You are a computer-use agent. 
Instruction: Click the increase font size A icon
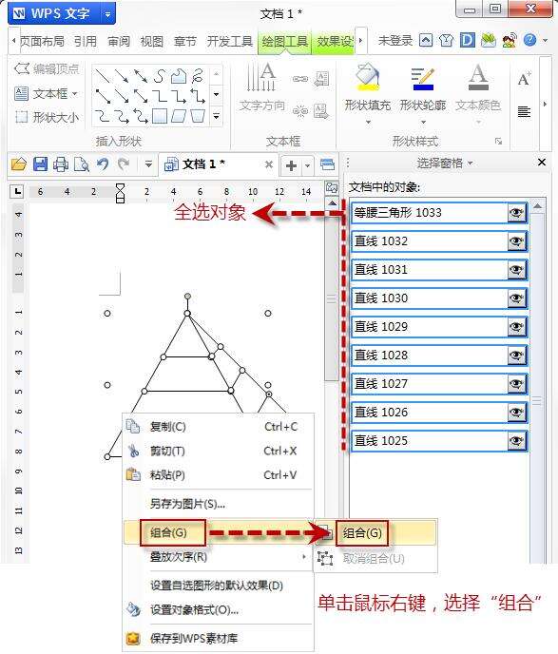524,78
